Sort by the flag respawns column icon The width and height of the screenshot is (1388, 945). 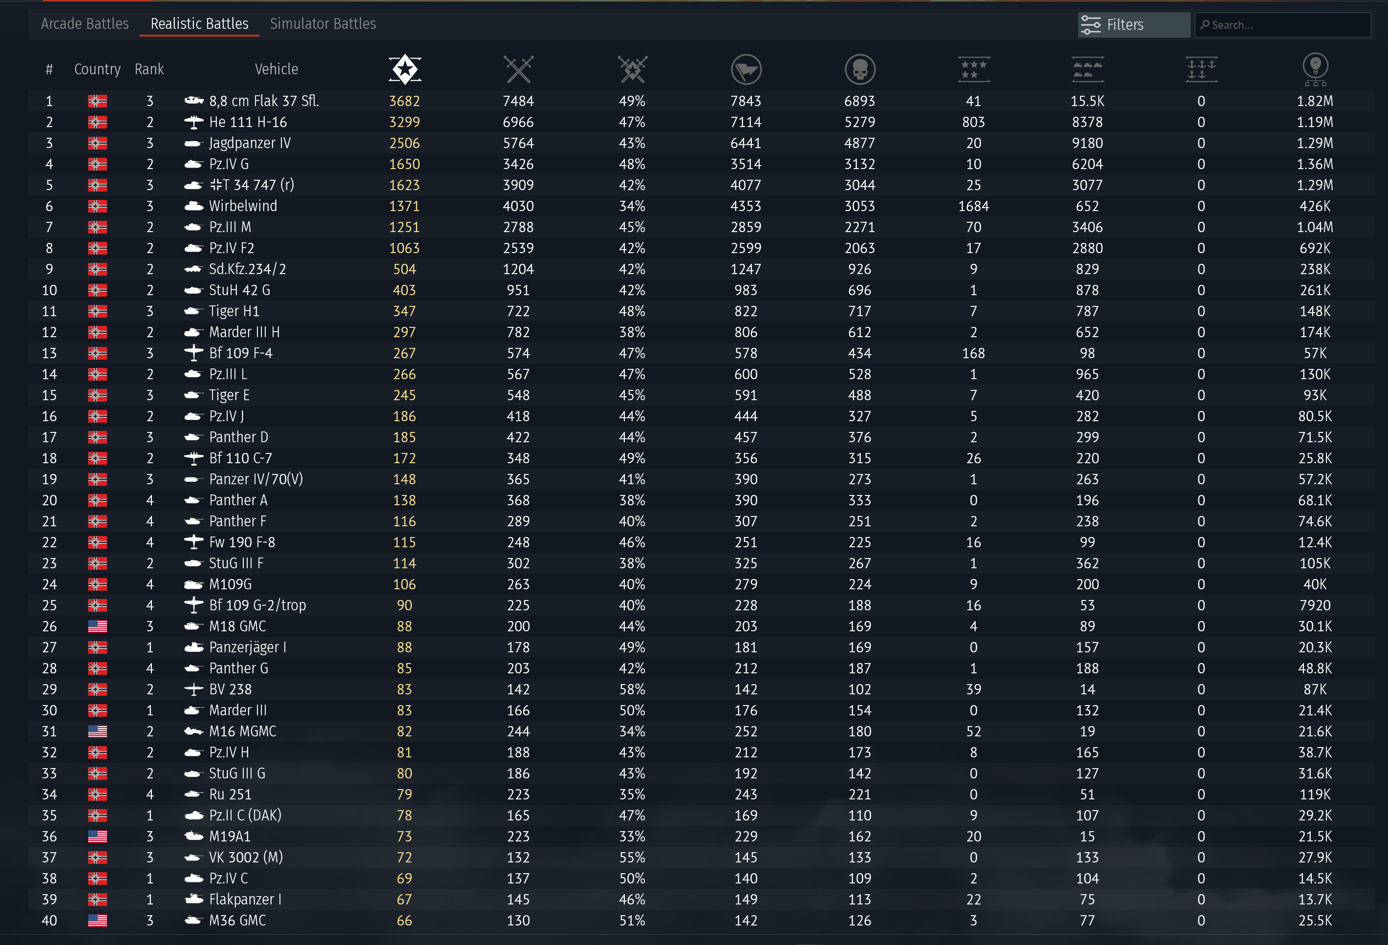(x=746, y=69)
